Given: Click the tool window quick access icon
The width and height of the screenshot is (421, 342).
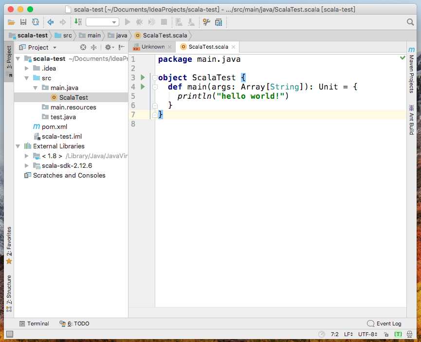Looking at the screenshot, I should [10, 334].
